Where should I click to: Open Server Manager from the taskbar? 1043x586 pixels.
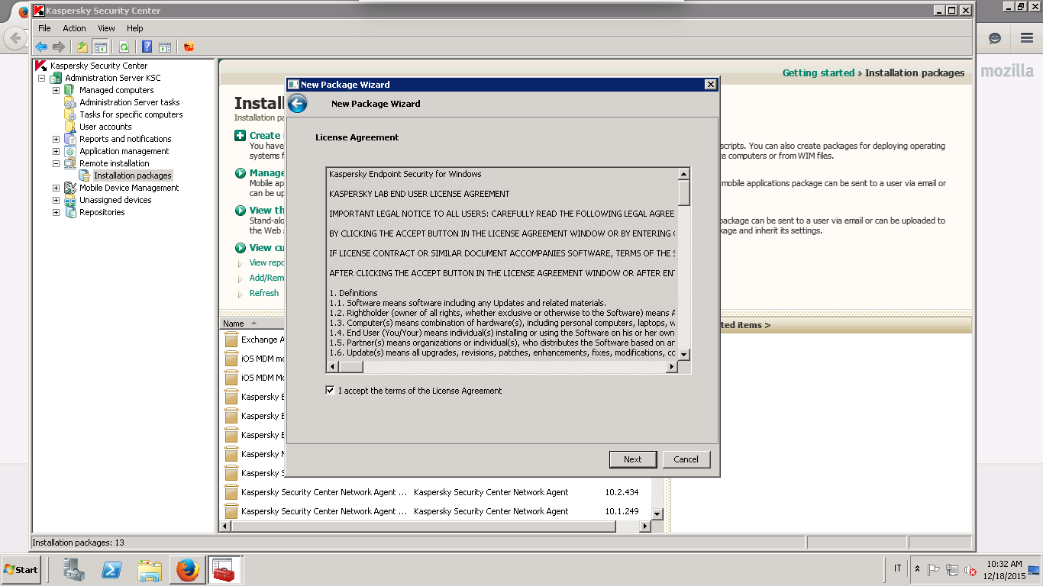74,569
